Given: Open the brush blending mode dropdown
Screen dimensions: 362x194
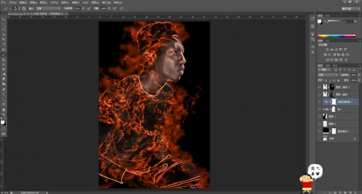Looking at the screenshot, I should coord(48,9).
